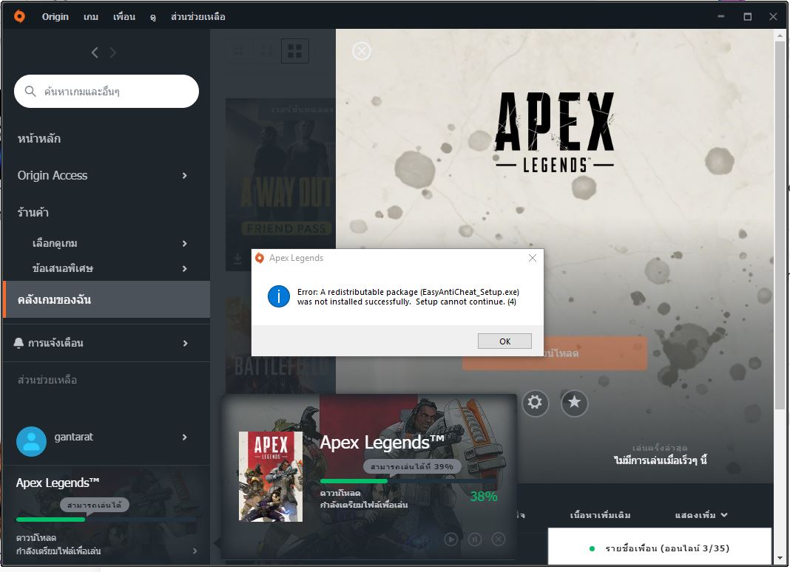This screenshot has width=790, height=572.
Task: Cancel the Apex Legends download
Action: click(x=499, y=539)
